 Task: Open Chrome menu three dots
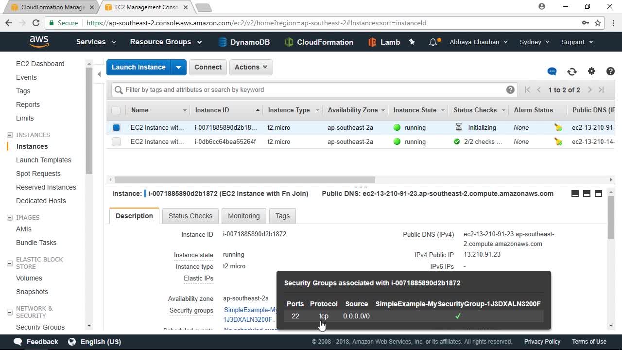(x=612, y=23)
